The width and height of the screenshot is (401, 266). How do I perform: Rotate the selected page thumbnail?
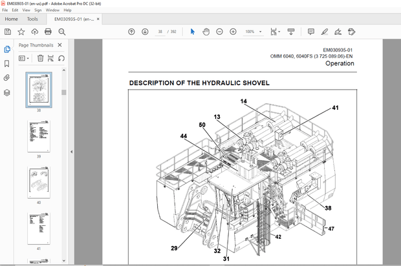pos(61,58)
